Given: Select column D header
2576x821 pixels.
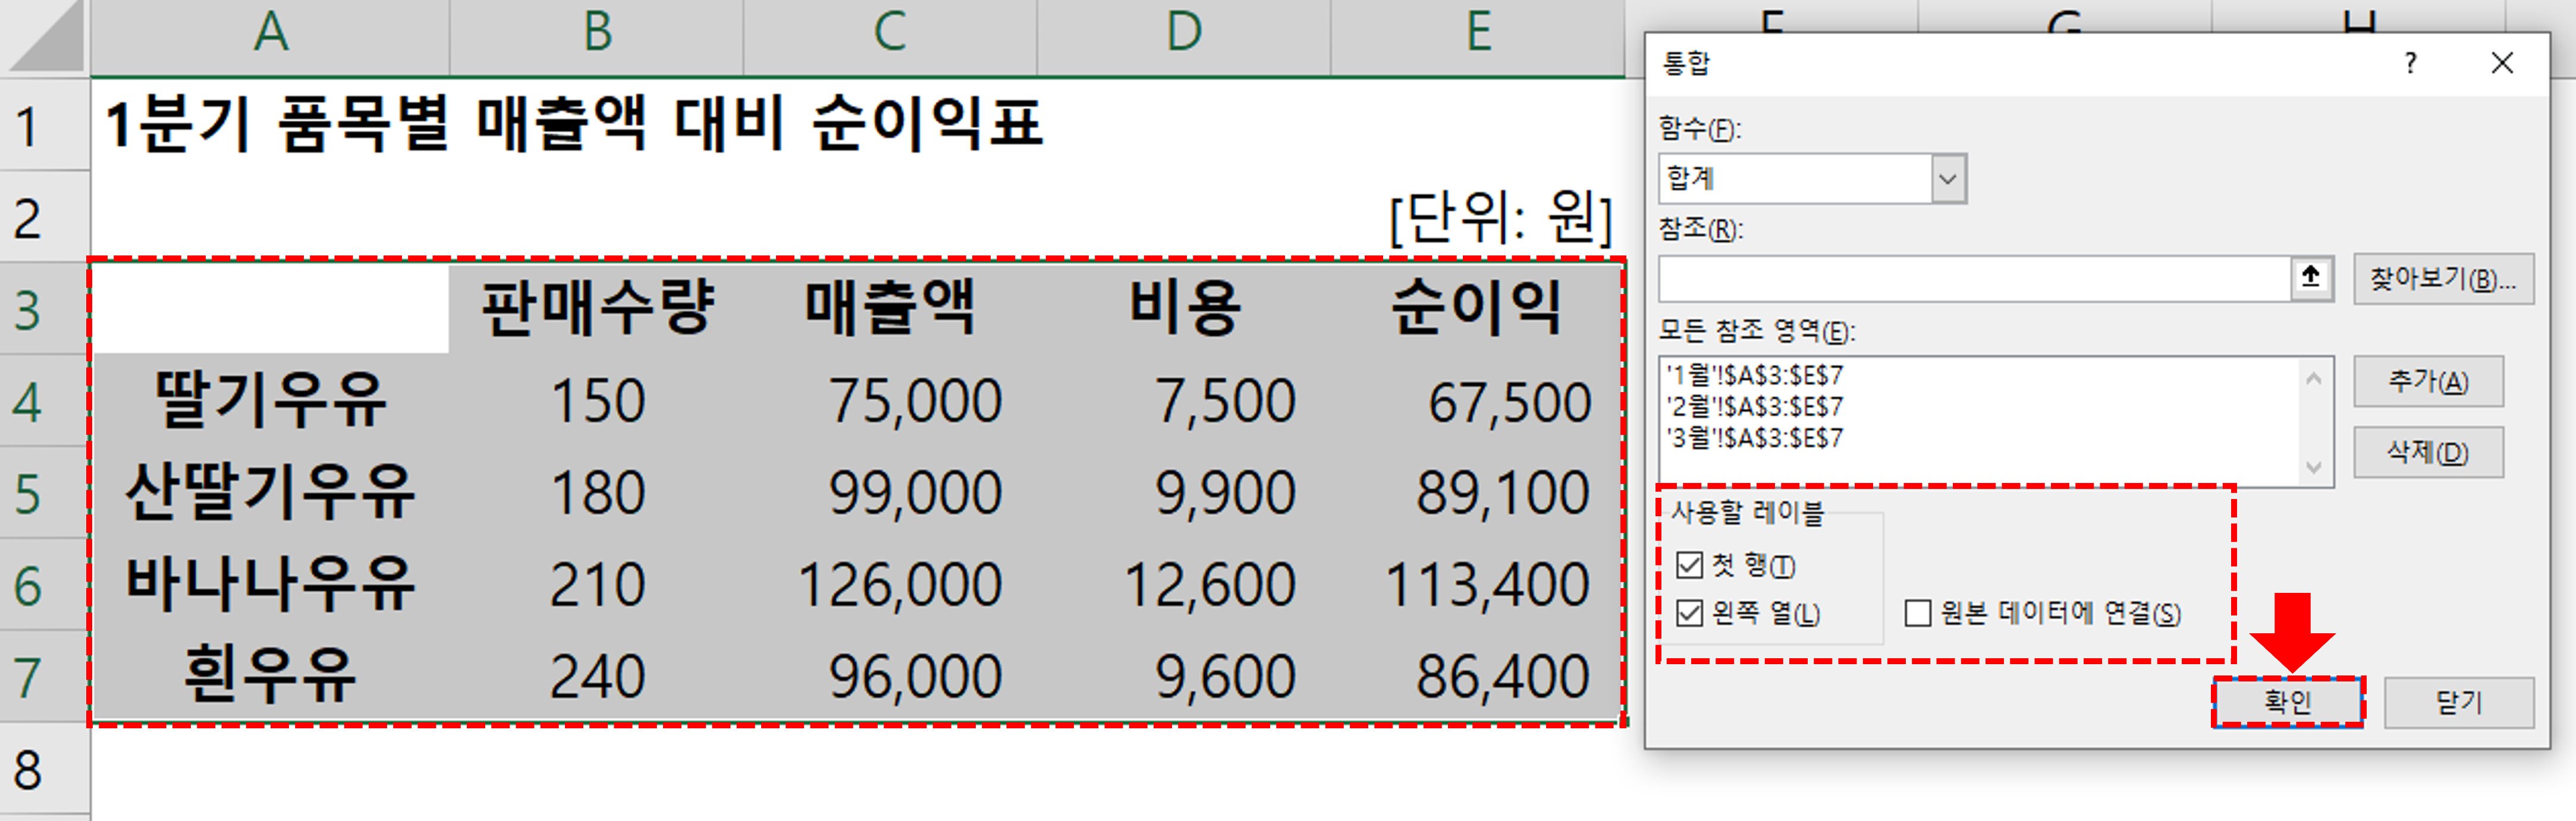Looking at the screenshot, I should (x=1184, y=36).
